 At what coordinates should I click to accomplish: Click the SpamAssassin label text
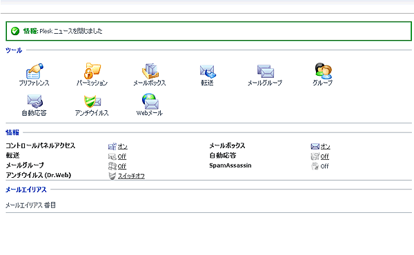230,165
